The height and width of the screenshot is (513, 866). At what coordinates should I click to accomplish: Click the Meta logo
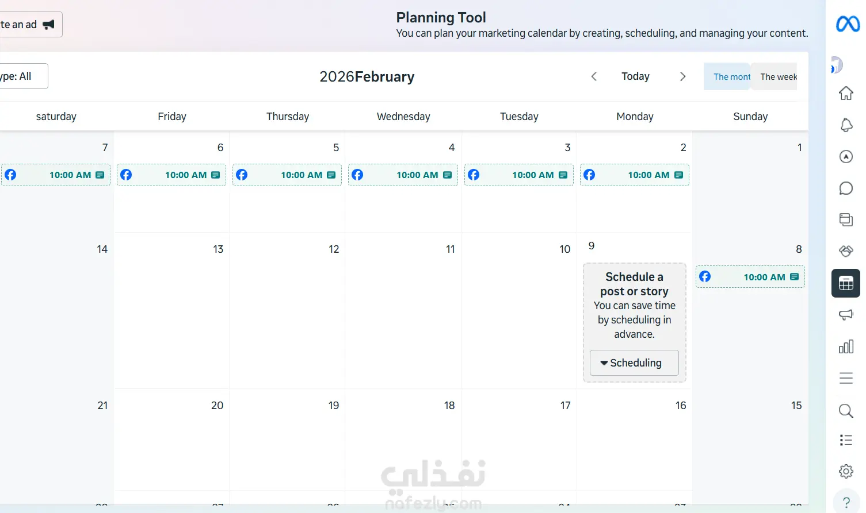pyautogui.click(x=848, y=24)
